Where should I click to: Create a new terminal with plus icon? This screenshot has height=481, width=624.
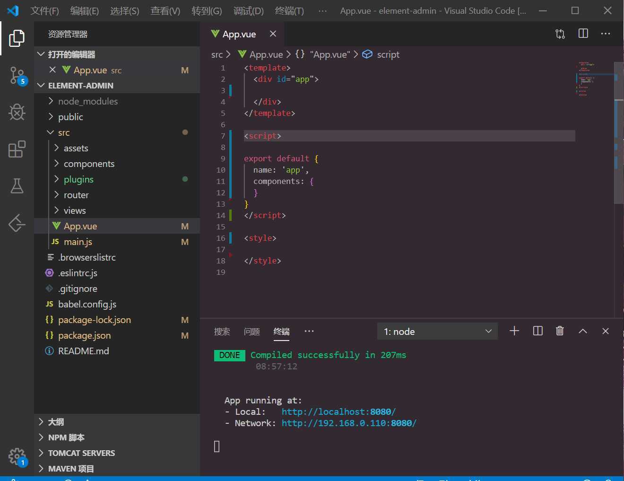(x=514, y=331)
